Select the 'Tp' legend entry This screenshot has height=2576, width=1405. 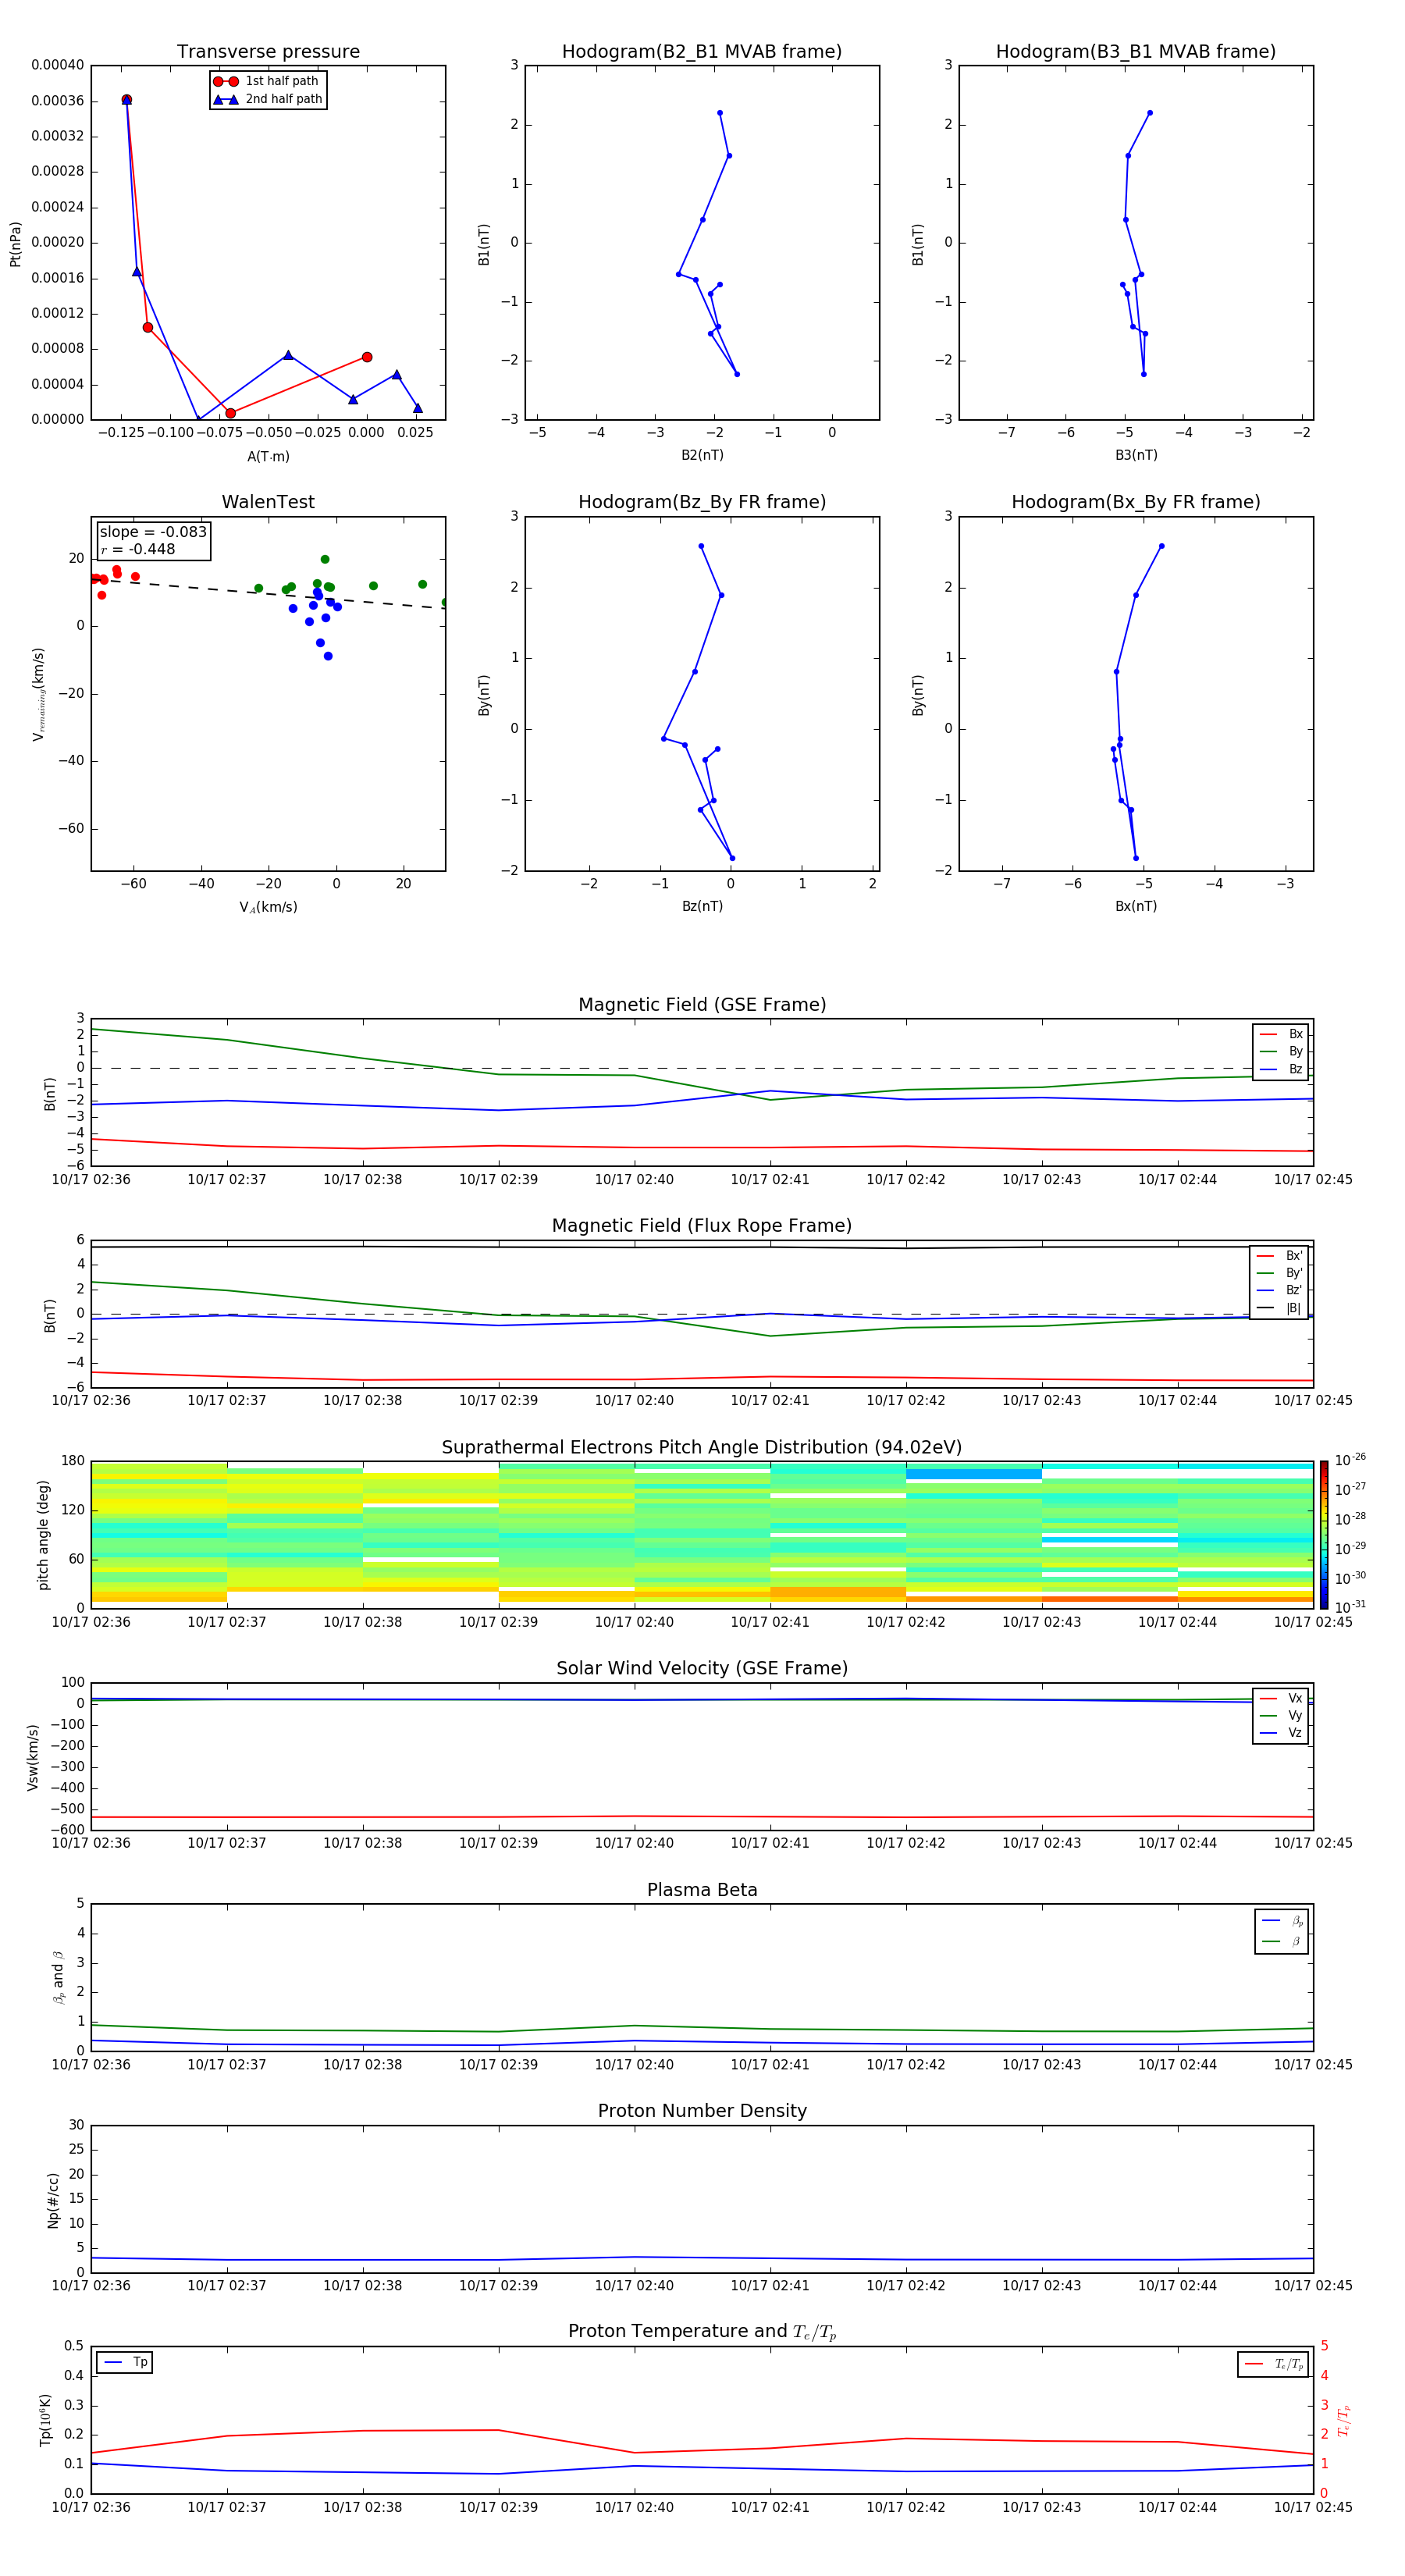[x=125, y=2363]
